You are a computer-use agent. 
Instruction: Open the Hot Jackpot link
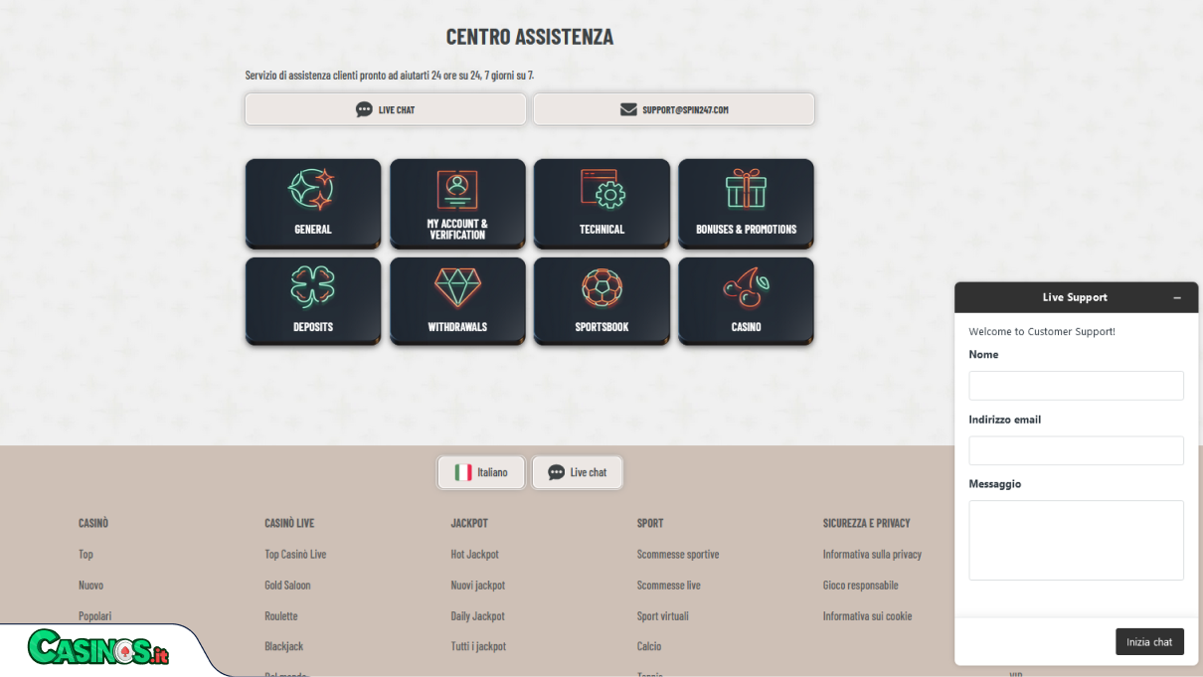pyautogui.click(x=474, y=554)
